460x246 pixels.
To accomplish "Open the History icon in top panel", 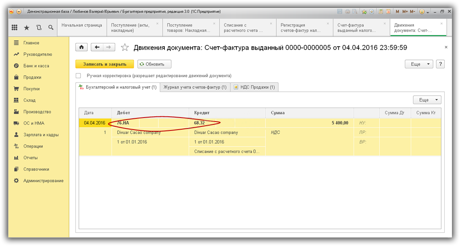I will click(x=39, y=27).
